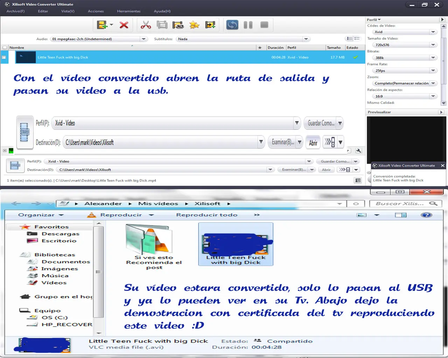Open the Editar menu
This screenshot has height=358, width=448.
pyautogui.click(x=43, y=11)
